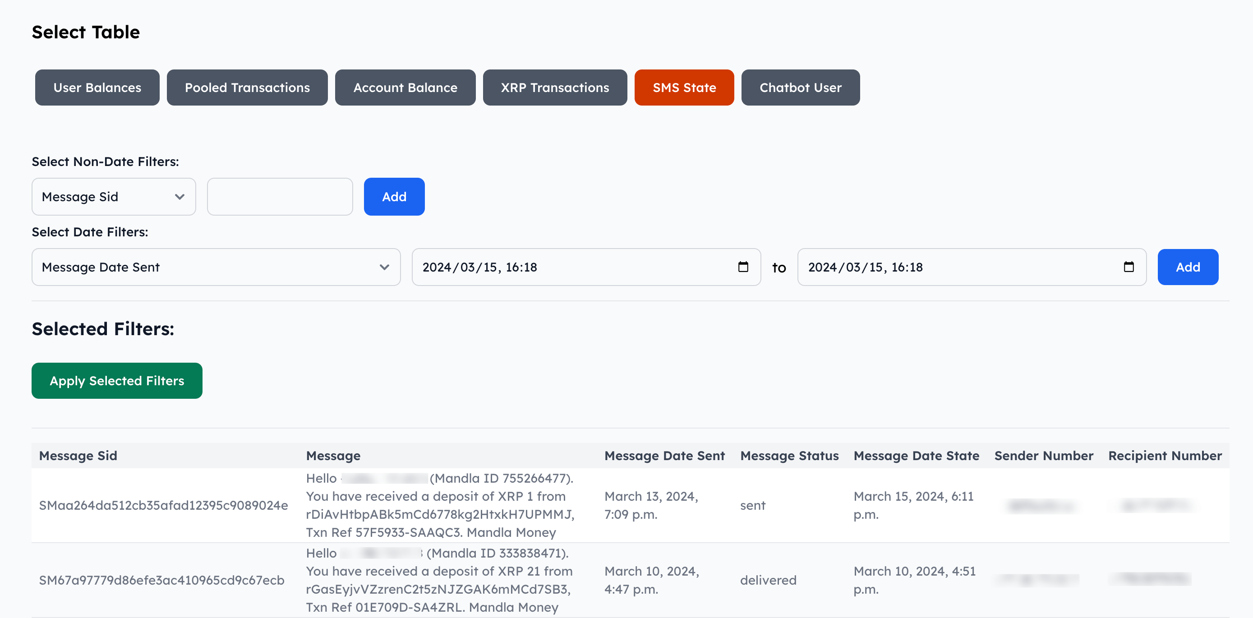
Task: Select the Account Balance table
Action: 405,88
